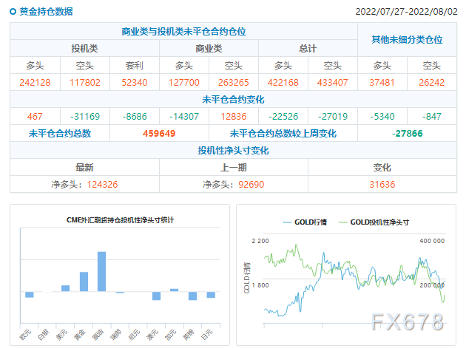466x348 pixels.
Task: Click the blue circle bullet beside 黄金持仓数据
Action: 13,12
